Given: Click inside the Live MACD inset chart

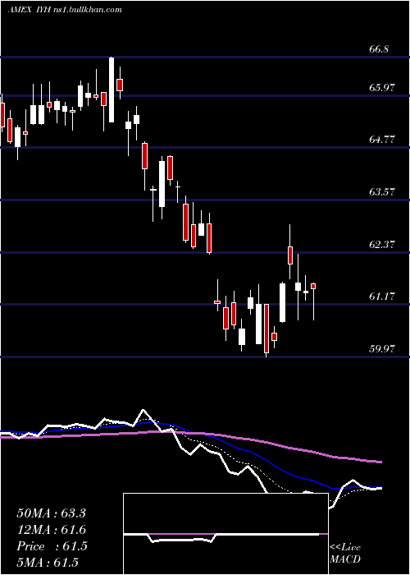Looking at the screenshot, I should coord(225,534).
